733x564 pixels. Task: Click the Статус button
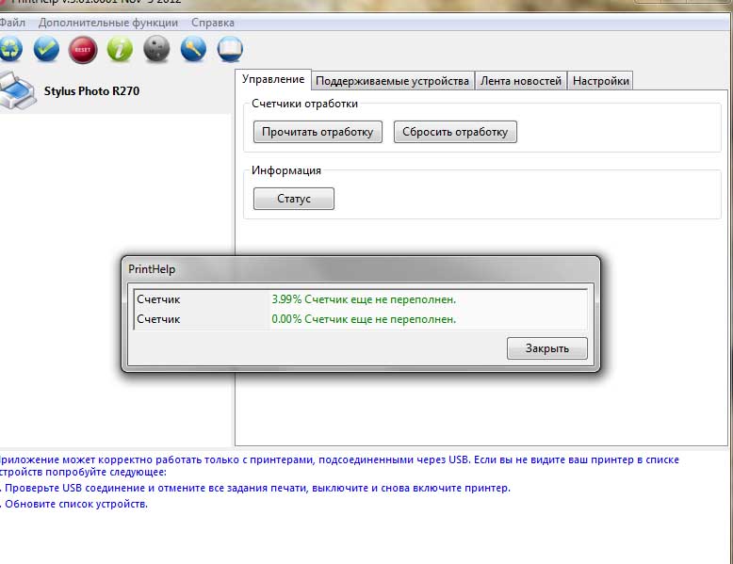[x=294, y=199]
